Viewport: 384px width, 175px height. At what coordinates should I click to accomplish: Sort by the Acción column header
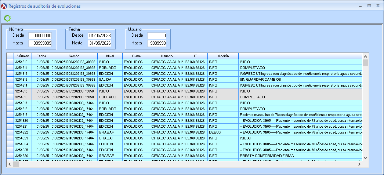click(x=223, y=56)
